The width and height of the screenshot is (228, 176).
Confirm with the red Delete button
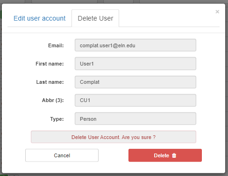click(165, 155)
